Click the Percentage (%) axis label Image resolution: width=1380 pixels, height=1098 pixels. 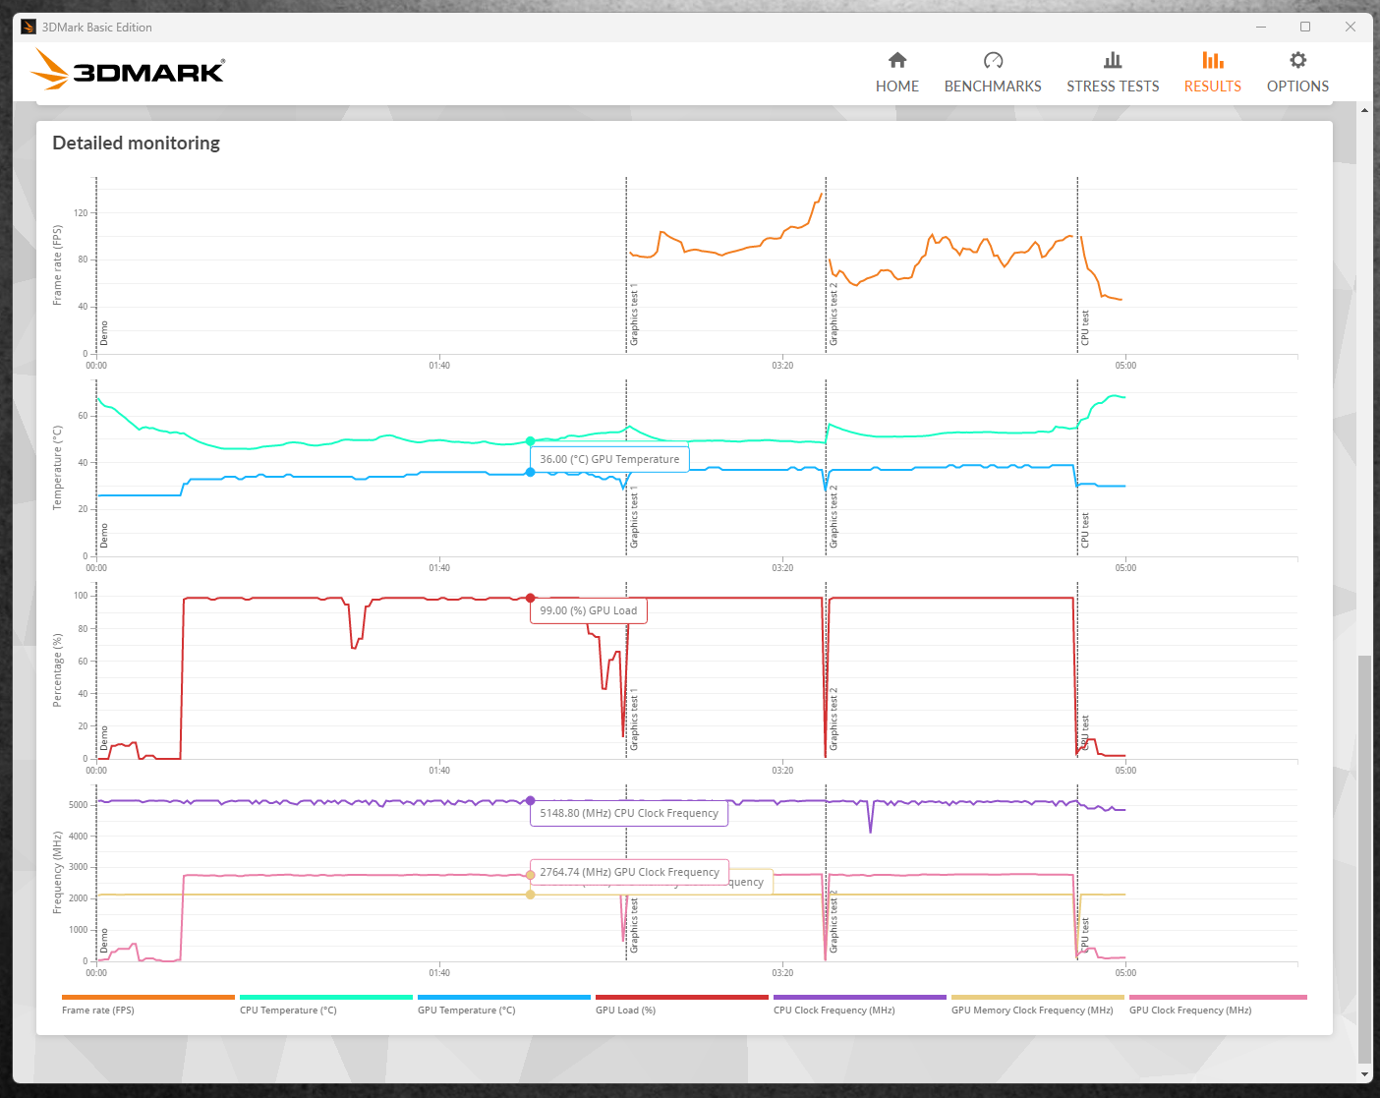57,670
